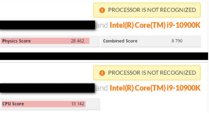Select the Physics Score label
Image resolution: width=209 pixels, height=114 pixels.
(x=17, y=41)
